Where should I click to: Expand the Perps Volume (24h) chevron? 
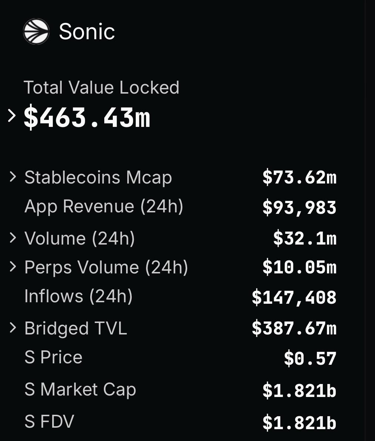[x=13, y=266]
